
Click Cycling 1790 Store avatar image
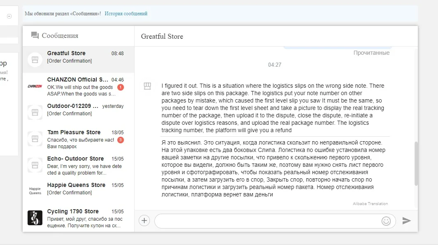(x=35, y=218)
